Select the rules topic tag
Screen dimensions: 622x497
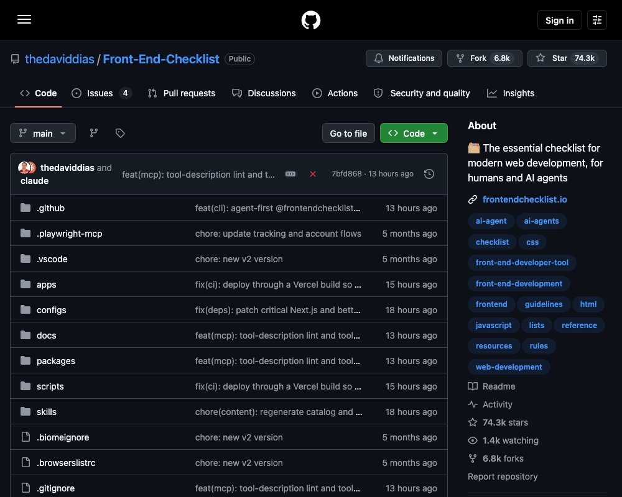pyautogui.click(x=538, y=345)
